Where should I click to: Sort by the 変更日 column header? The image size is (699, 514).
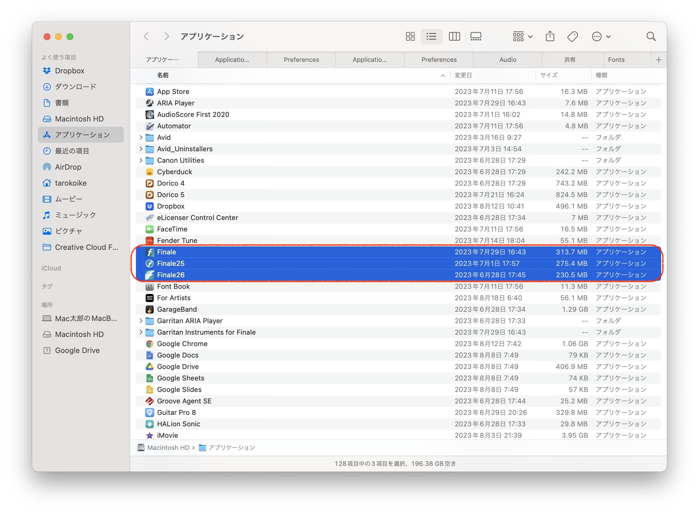tap(493, 75)
